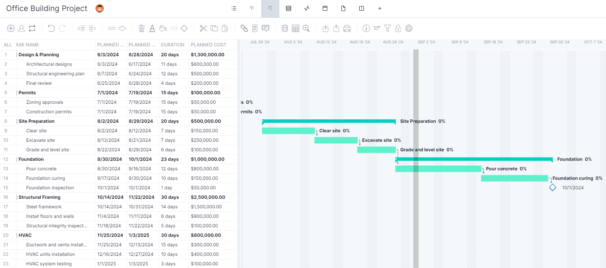
Task: Click the Foundation inspection milestone diamond
Action: 553,188
